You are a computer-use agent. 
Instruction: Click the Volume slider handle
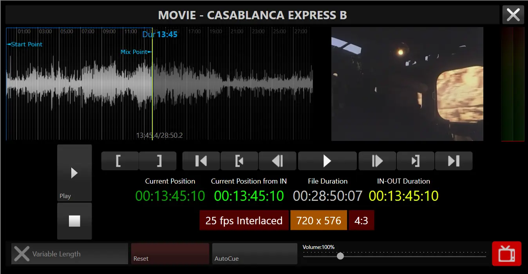coord(340,256)
